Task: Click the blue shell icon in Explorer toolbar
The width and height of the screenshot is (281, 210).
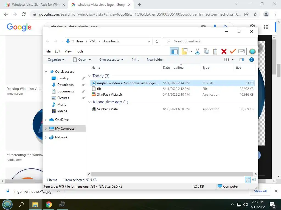Action: click(252, 51)
